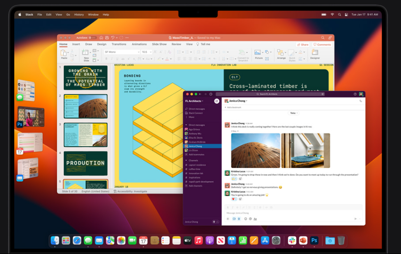Open Accessibility: Investigate in PowerPoint status bar

point(130,191)
